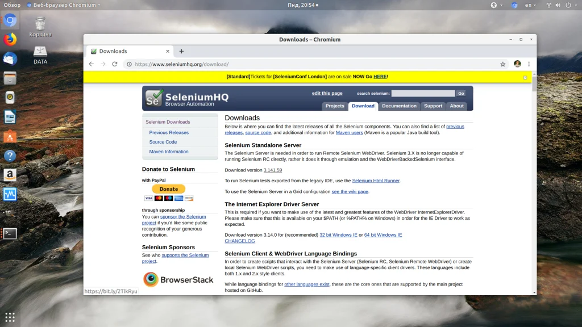Open Source Code in sidebar
Image resolution: width=582 pixels, height=327 pixels.
point(163,142)
